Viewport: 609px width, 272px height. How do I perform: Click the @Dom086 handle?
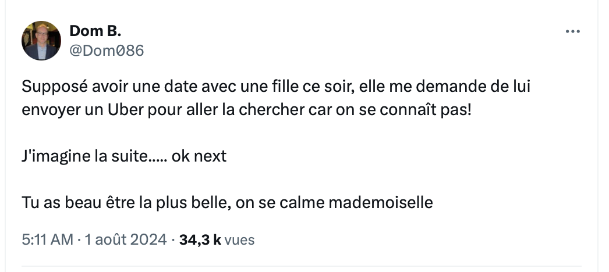coord(107,51)
